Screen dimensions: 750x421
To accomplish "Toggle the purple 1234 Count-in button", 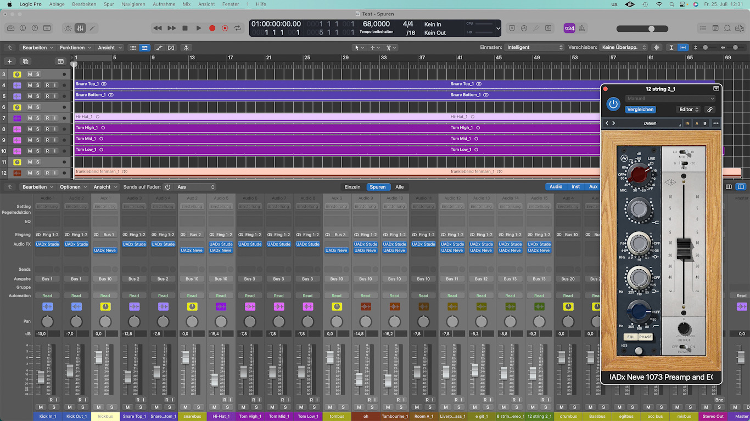I will pyautogui.click(x=569, y=28).
